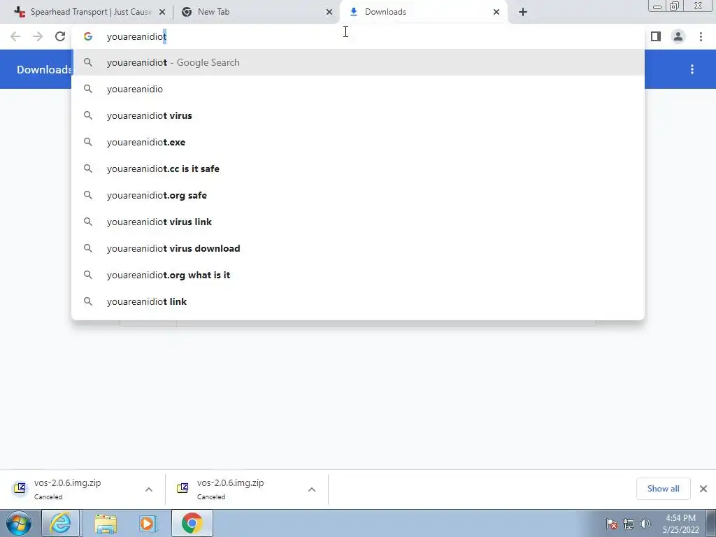The image size is (716, 537).
Task: Select 'youareanidiot.cc is it safe' suggestion
Action: pos(358,169)
